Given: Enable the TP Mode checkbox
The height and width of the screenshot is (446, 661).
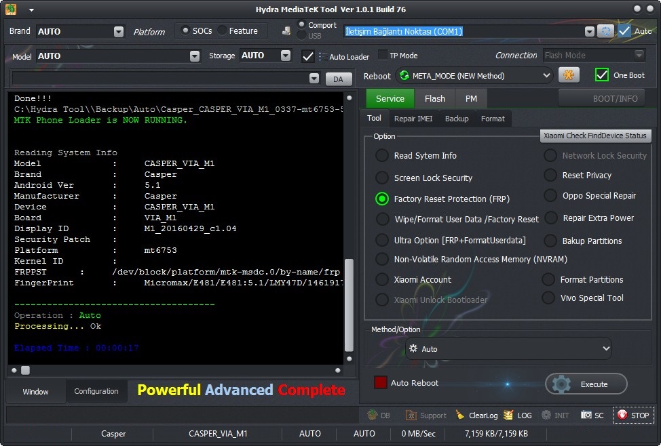Looking at the screenshot, I should pos(382,55).
